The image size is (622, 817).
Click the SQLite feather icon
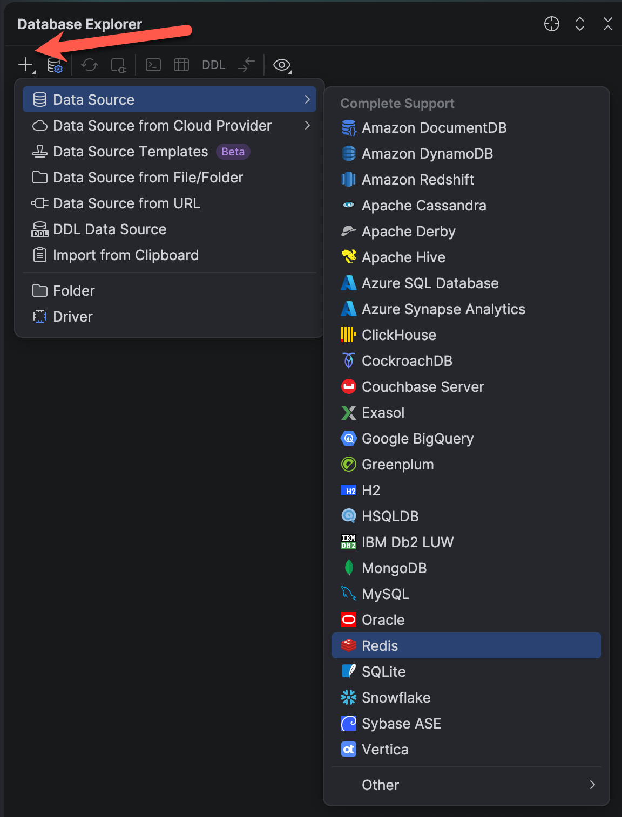coord(349,671)
